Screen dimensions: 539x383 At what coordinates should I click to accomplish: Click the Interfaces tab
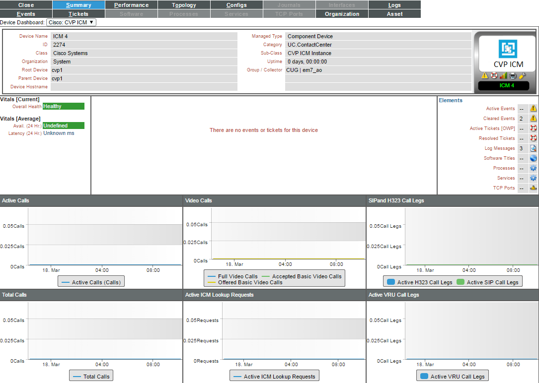pos(342,5)
